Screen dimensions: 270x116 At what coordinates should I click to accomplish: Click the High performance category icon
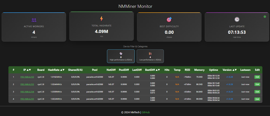click(x=121, y=53)
